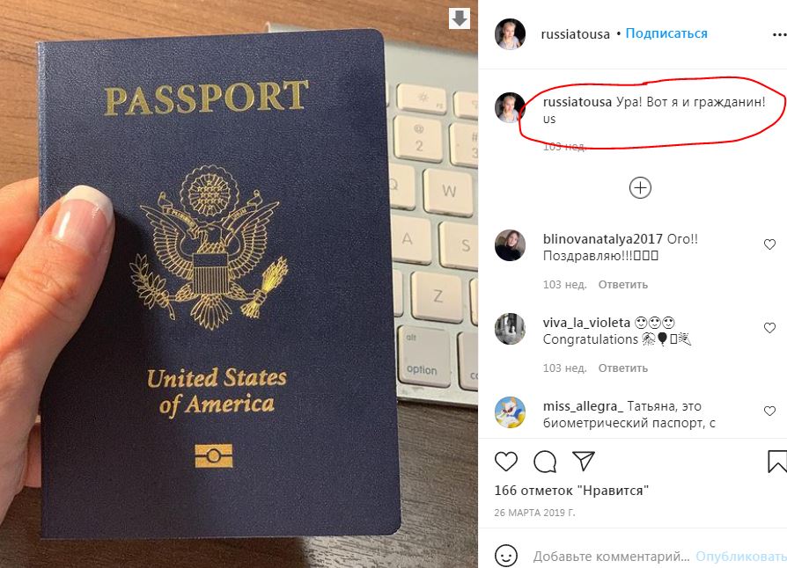The width and height of the screenshot is (787, 568).
Task: Open three-dots more options menu
Action: [x=779, y=34]
